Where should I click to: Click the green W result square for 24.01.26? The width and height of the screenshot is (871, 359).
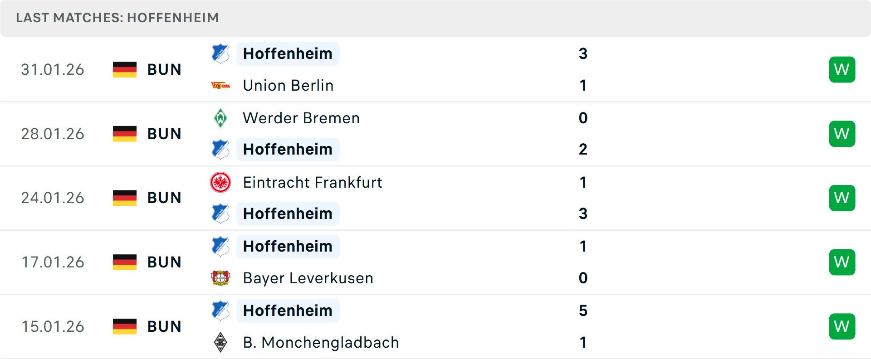click(842, 198)
